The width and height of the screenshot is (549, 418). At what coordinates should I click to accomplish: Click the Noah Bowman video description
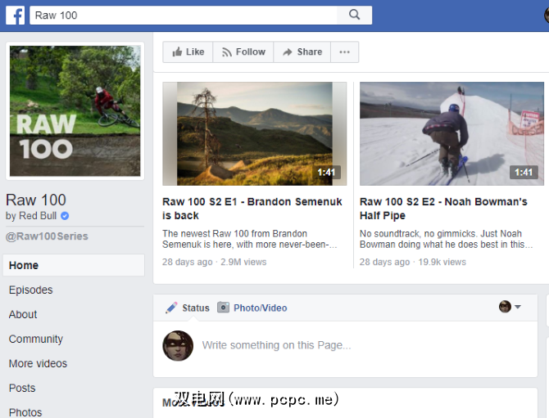pos(446,239)
